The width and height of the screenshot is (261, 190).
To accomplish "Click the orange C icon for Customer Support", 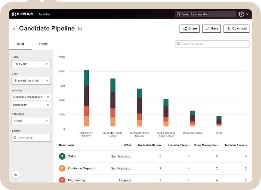I will coord(62,168).
